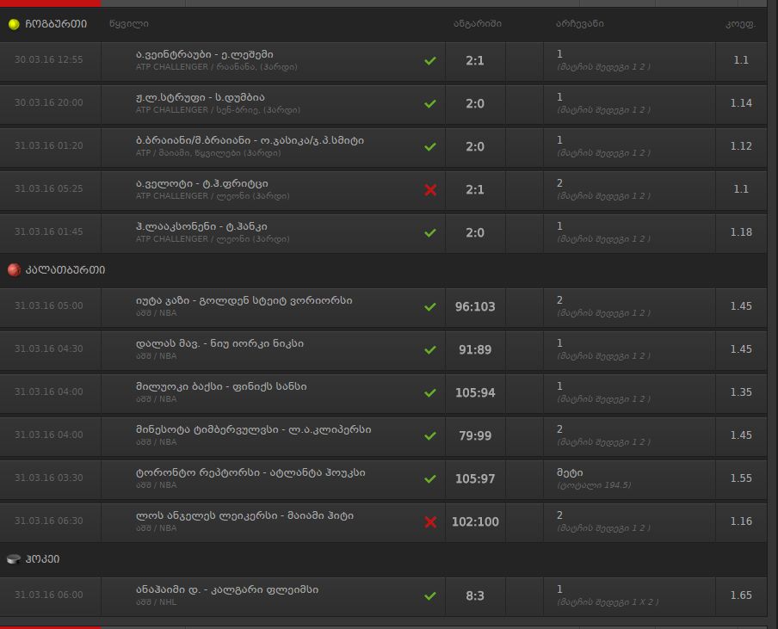Open the ბ.ბრაიანი/მ.ბრაიანი doubles match

click(250, 141)
